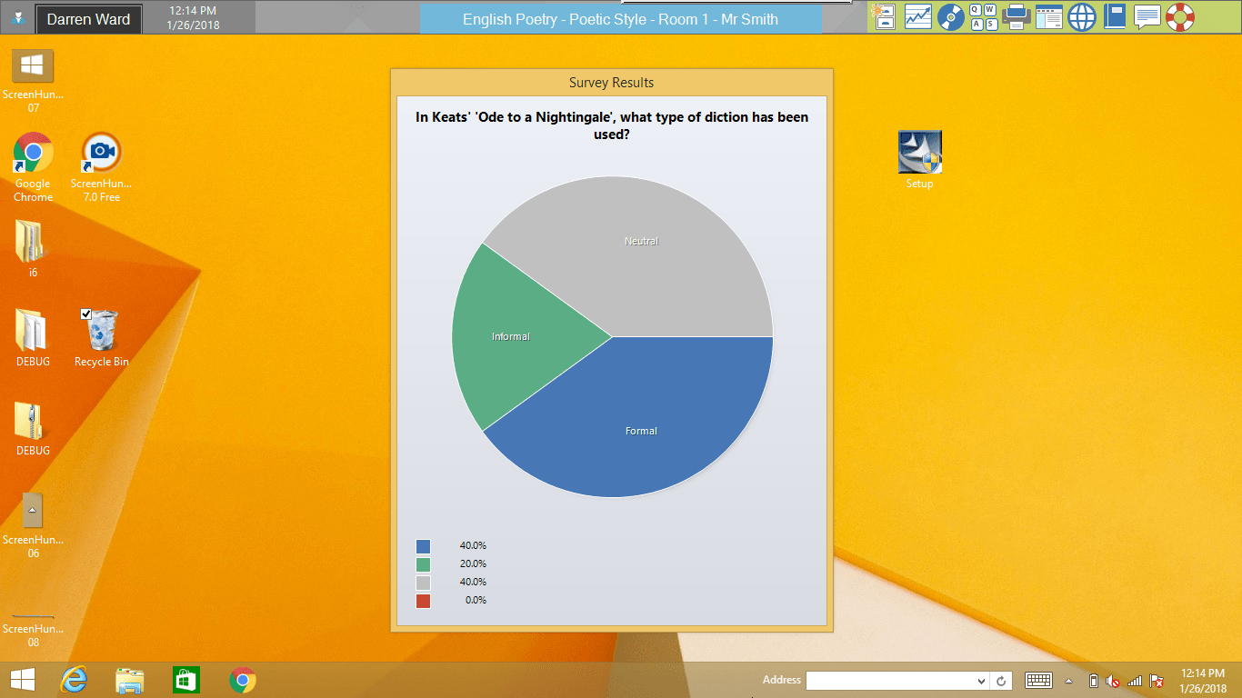Click the blue 40.0% legend swatch
1242x698 pixels.
point(423,546)
